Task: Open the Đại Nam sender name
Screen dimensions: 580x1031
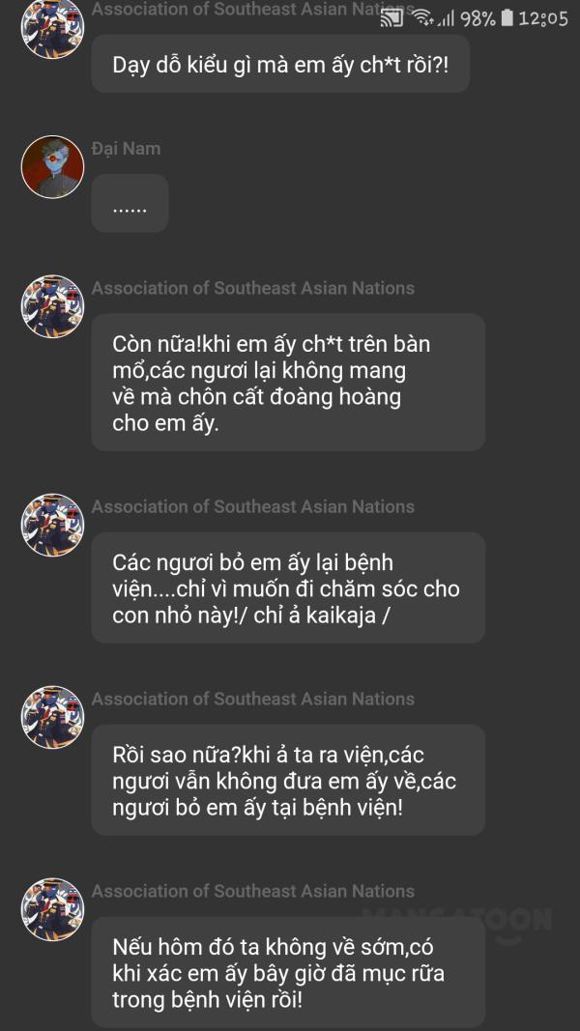Action: [x=126, y=149]
